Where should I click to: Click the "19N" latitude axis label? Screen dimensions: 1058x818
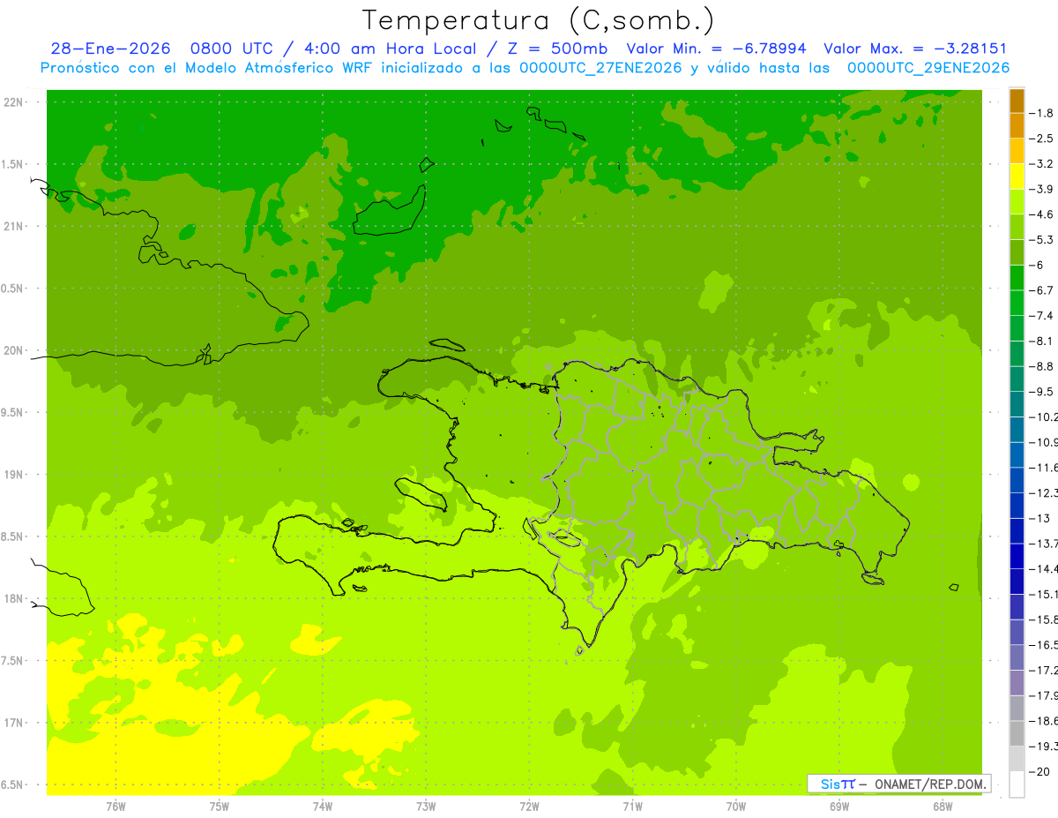(15, 475)
